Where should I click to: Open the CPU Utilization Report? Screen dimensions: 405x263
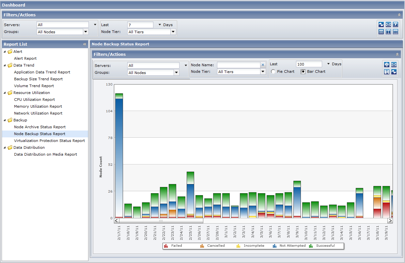coord(34,100)
